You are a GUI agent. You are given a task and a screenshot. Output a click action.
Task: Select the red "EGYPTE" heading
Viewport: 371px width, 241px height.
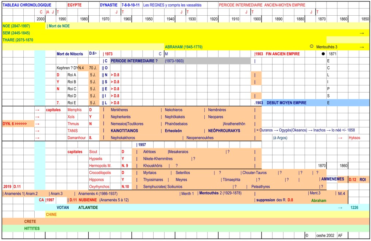[x=74, y=5]
